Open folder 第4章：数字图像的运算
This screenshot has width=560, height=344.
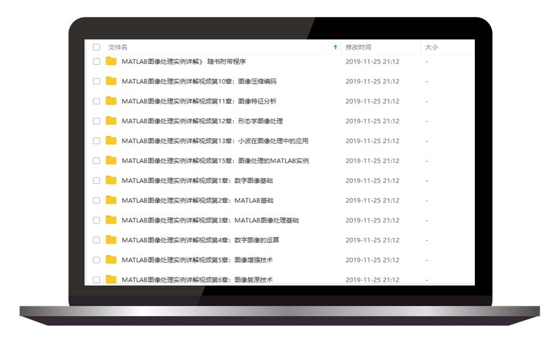tap(200, 240)
